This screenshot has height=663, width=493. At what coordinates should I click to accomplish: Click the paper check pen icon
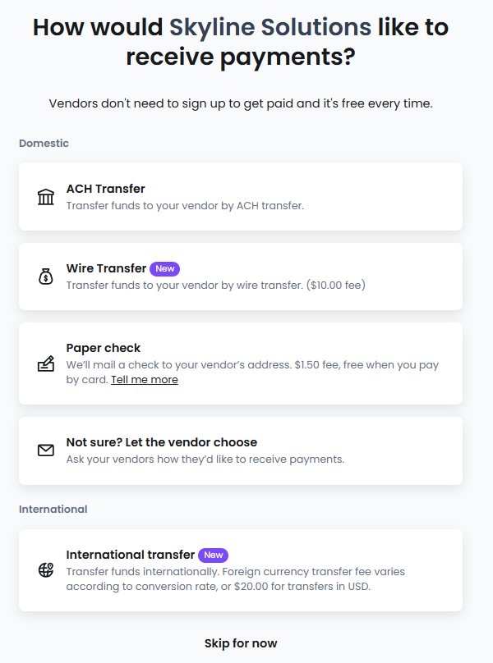46,364
